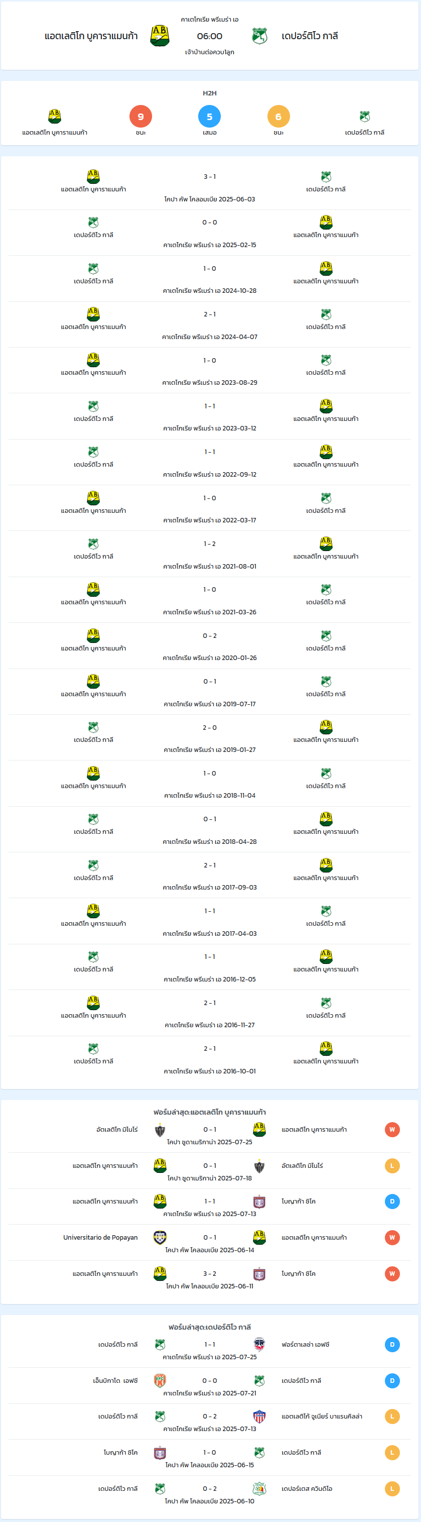Image resolution: width=421 pixels, height=1522 pixels.
Task: Click the red 9 wins circle
Action: pyautogui.click(x=141, y=117)
